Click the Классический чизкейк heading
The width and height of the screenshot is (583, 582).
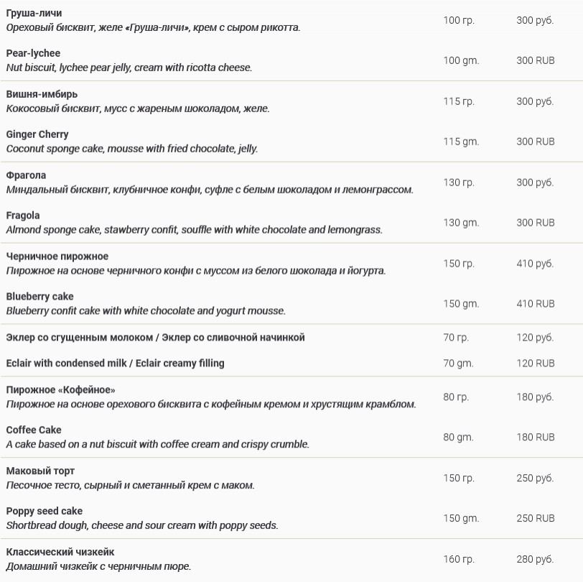click(60, 552)
